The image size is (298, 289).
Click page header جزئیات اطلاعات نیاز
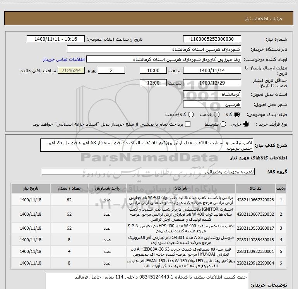[x=264, y=19]
